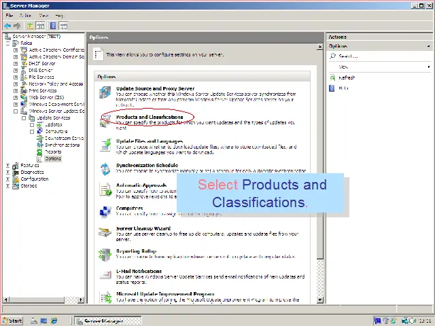Open Update Source and Proxy Server link
Image resolution: width=435 pixels, height=326 pixels.
click(156, 88)
